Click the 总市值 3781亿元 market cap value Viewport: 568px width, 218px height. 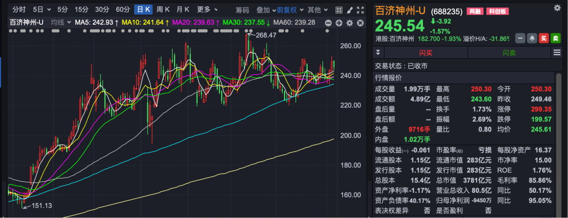[477, 180]
